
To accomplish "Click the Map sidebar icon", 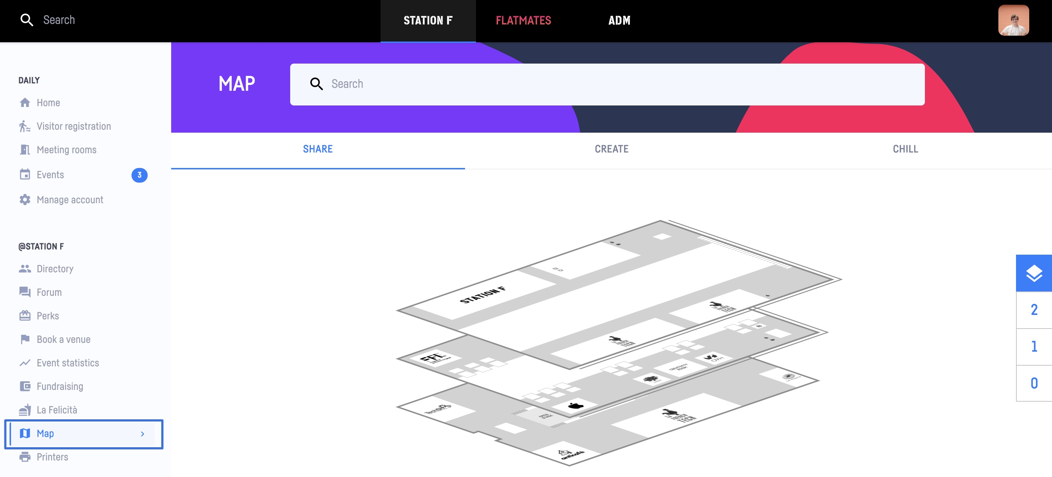I will (25, 433).
